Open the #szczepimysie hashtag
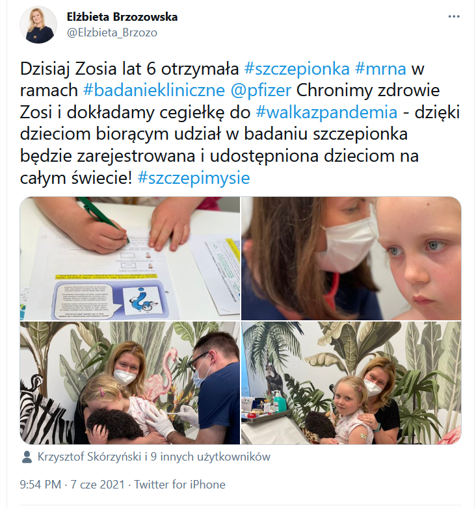476x508 pixels. tap(194, 178)
